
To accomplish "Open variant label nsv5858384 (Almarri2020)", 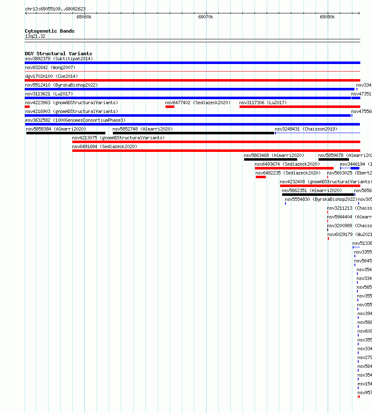I will point(56,129).
